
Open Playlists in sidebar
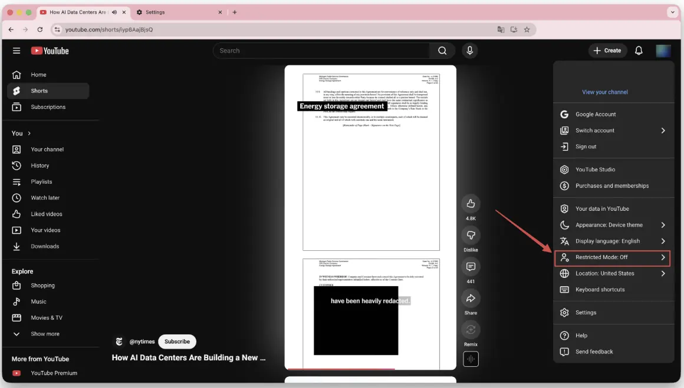point(48,181)
